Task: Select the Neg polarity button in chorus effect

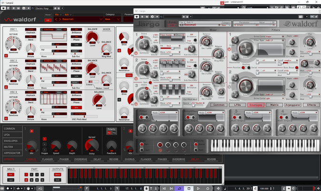Action: coord(114,133)
